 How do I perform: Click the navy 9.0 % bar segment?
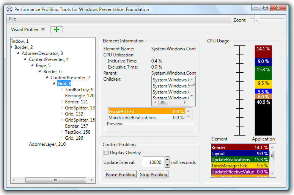263,62
